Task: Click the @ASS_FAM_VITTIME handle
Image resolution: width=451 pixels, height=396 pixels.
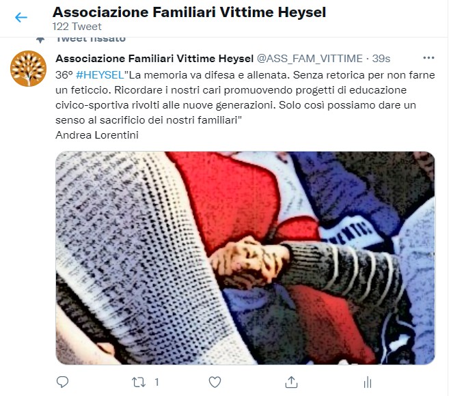Action: pyautogui.click(x=310, y=59)
